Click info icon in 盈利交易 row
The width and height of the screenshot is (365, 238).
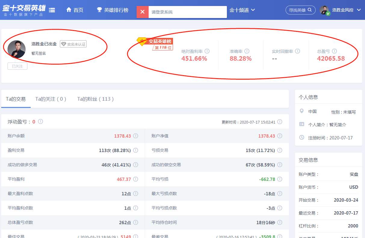pos(136,150)
